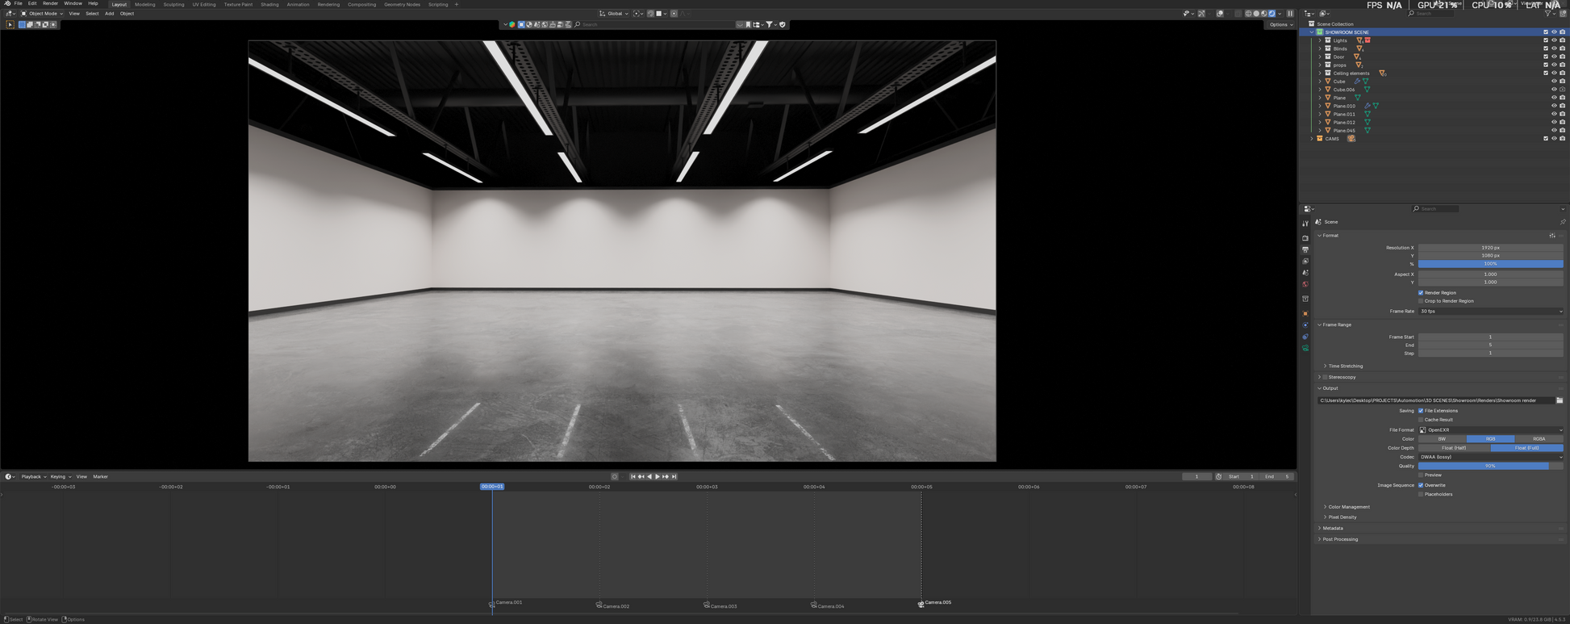Switch to the Shading workspace tab
Screen dimensions: 1570x624
[269, 4]
